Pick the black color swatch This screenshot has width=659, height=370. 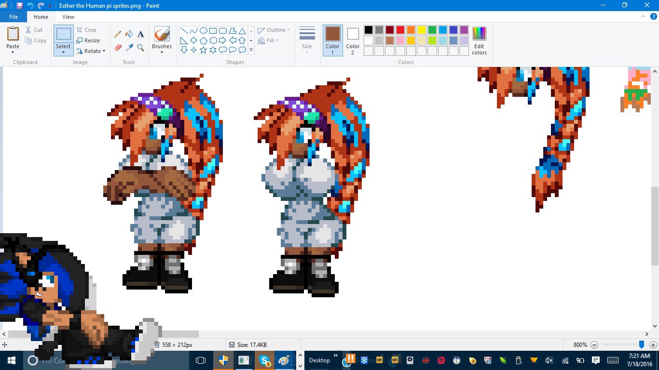click(x=369, y=30)
